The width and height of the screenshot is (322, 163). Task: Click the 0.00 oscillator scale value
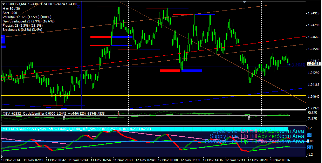(310, 141)
